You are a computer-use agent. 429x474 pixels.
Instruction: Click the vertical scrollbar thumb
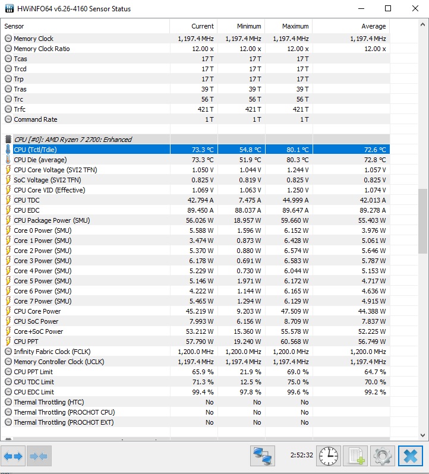[x=422, y=222]
